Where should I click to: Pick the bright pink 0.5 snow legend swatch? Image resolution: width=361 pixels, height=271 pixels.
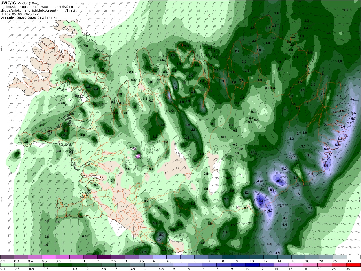pos(49,257)
